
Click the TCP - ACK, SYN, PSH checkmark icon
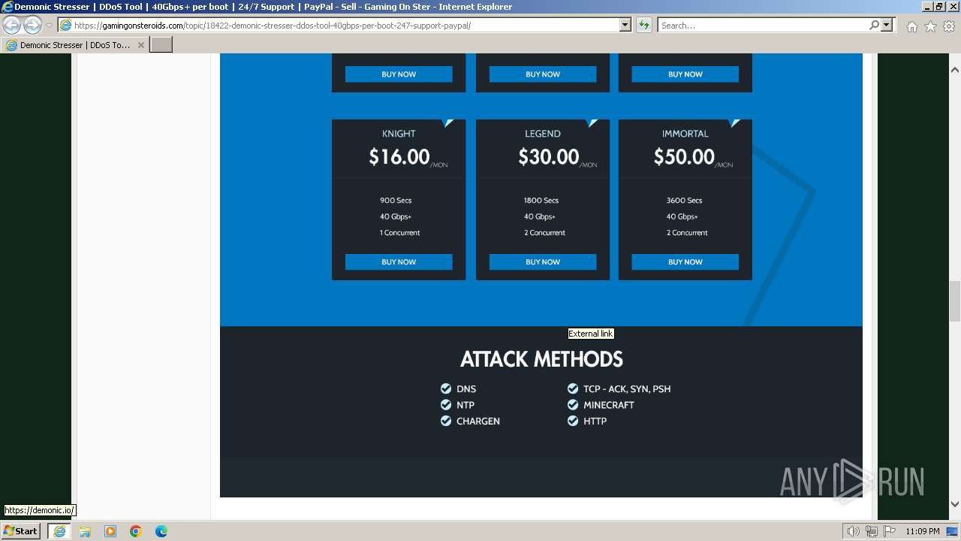coord(573,388)
